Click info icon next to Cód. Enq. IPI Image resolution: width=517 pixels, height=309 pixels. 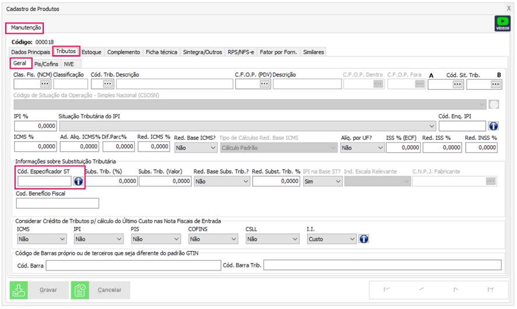493,125
